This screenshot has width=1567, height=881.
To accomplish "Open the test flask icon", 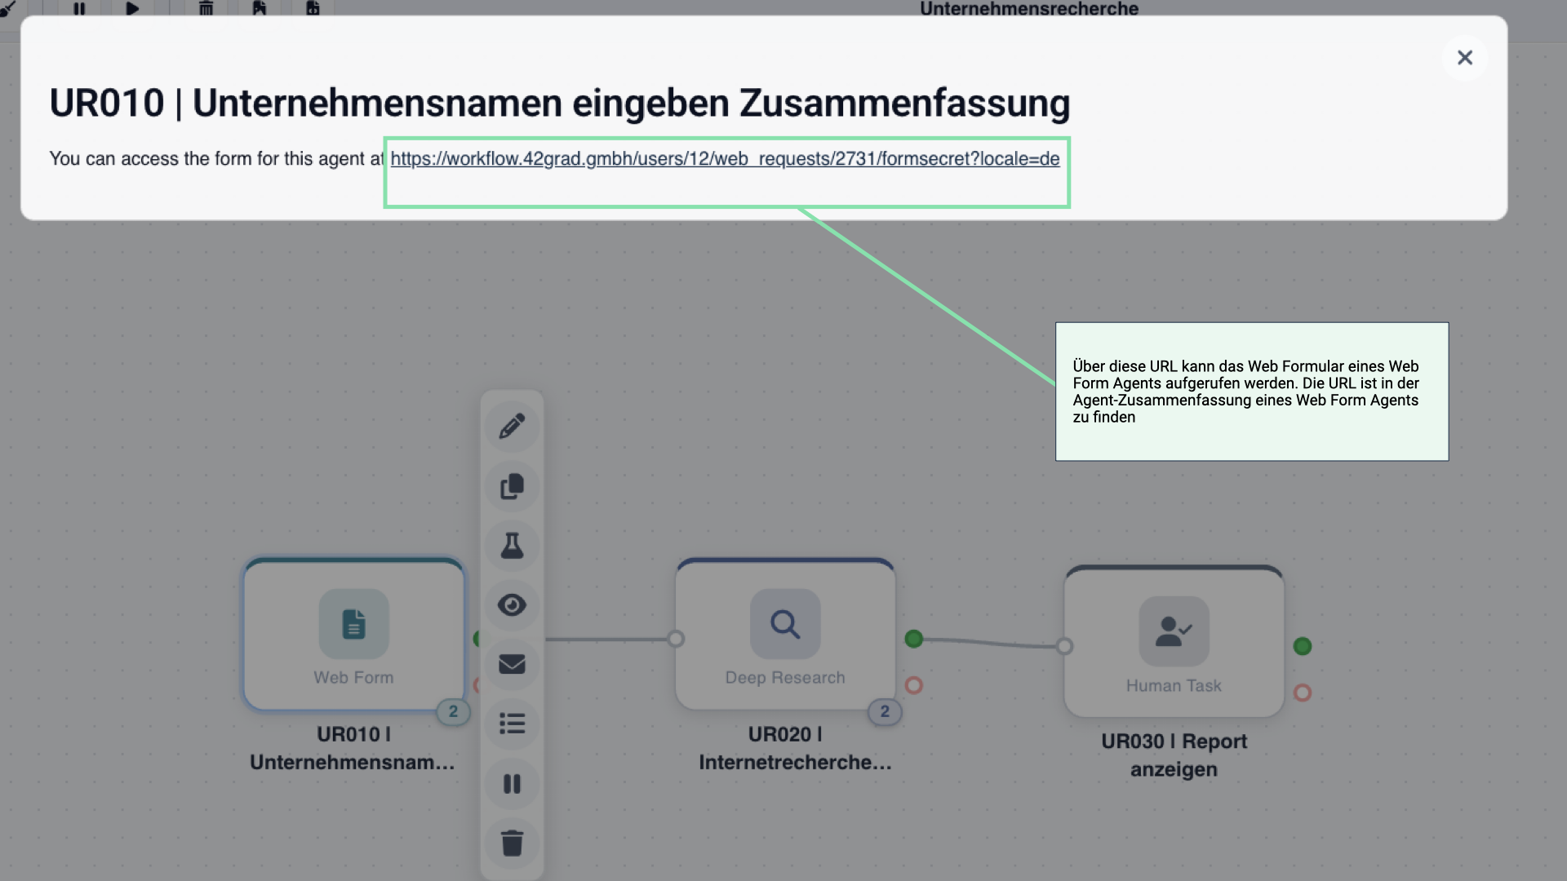I will pyautogui.click(x=512, y=545).
